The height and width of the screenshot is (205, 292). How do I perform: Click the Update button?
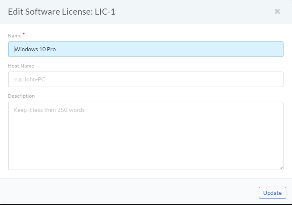[272, 193]
